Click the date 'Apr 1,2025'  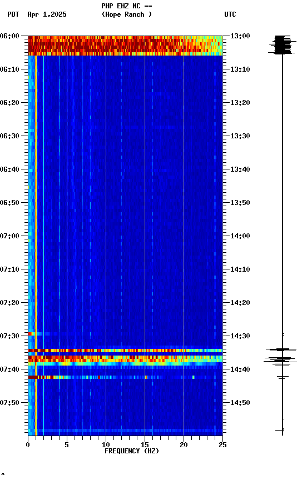click(x=47, y=14)
